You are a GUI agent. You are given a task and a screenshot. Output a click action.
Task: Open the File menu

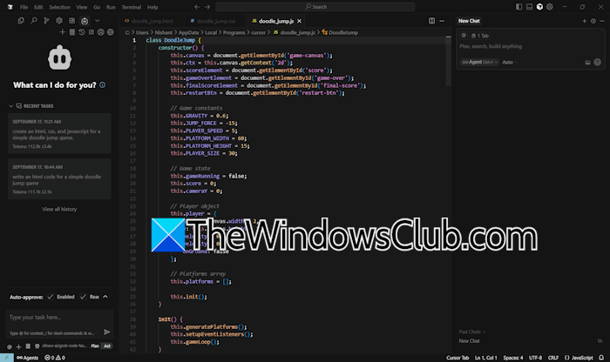[x=24, y=7]
